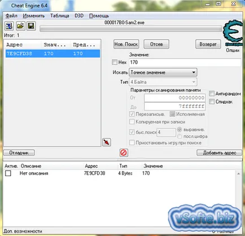This screenshot has height=236, width=245.
Task: Toggle the Перезаписыв. checkbox
Action: click(x=132, y=114)
